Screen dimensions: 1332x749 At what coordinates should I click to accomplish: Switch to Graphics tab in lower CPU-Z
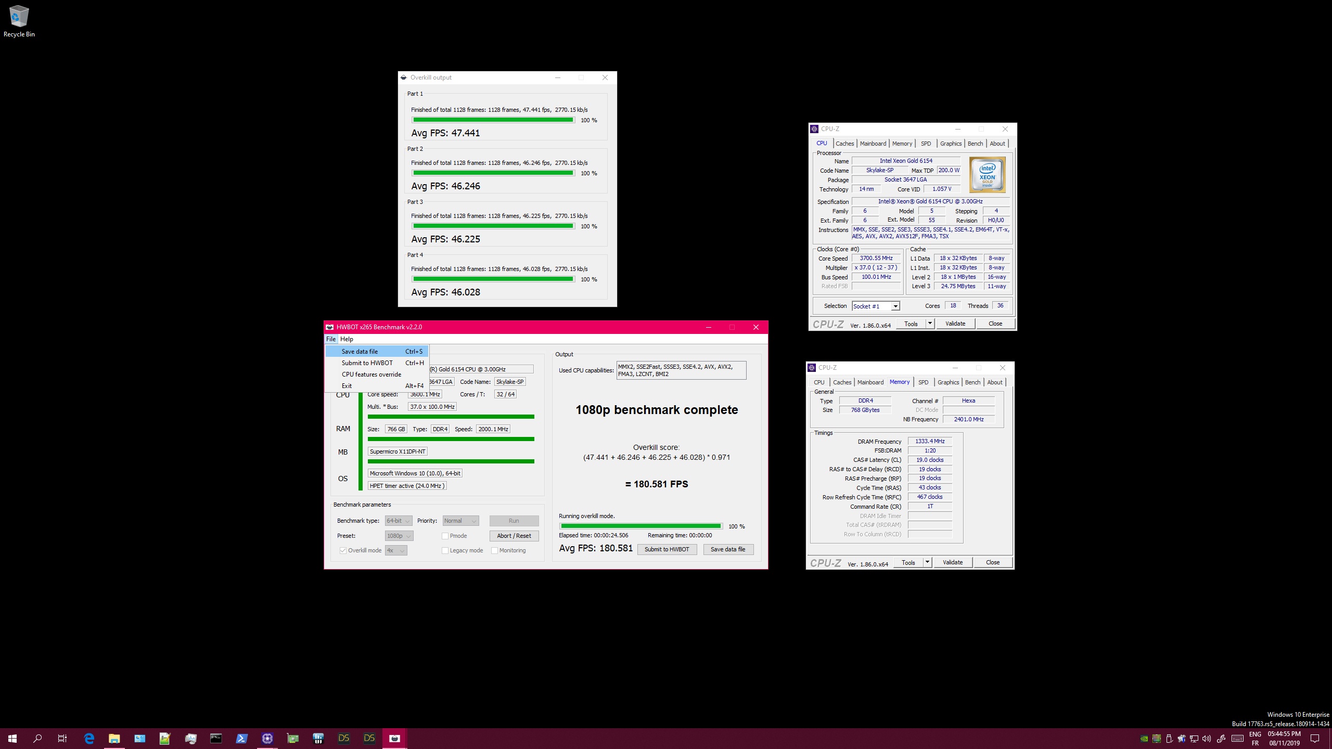[948, 382]
